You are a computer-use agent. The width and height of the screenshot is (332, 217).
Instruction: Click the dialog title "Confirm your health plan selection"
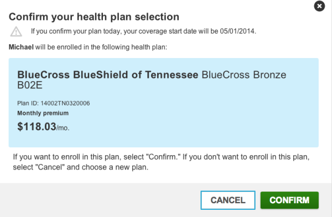94,17
